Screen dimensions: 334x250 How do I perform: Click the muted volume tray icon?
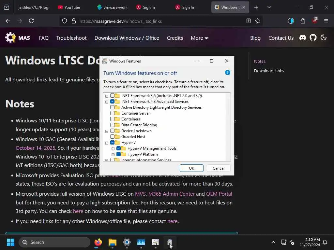pos(292,242)
